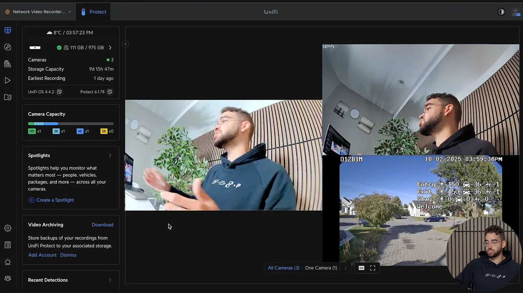Click the Camera Capacity usage bar
Screen dimensions: 523x293
71,123
